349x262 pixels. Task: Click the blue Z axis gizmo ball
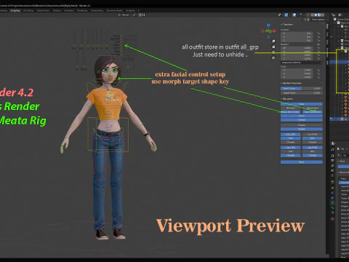coord(268,25)
